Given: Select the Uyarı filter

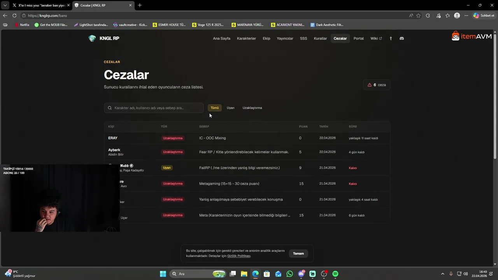Looking at the screenshot, I should click(231, 108).
